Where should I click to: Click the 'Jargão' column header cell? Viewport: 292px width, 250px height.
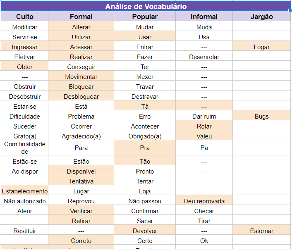(261, 17)
